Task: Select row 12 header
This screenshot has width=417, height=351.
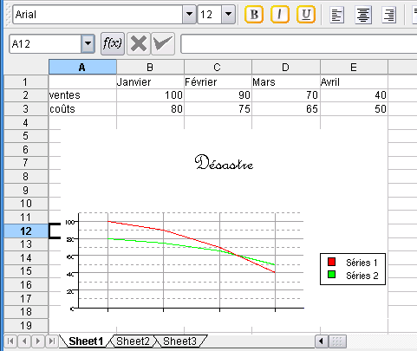Action: [26, 231]
